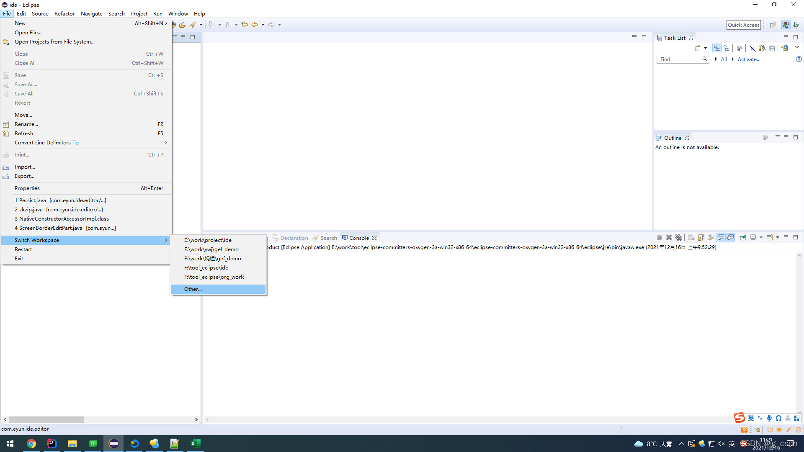Click Hide Completed Tasks icon

752,49
